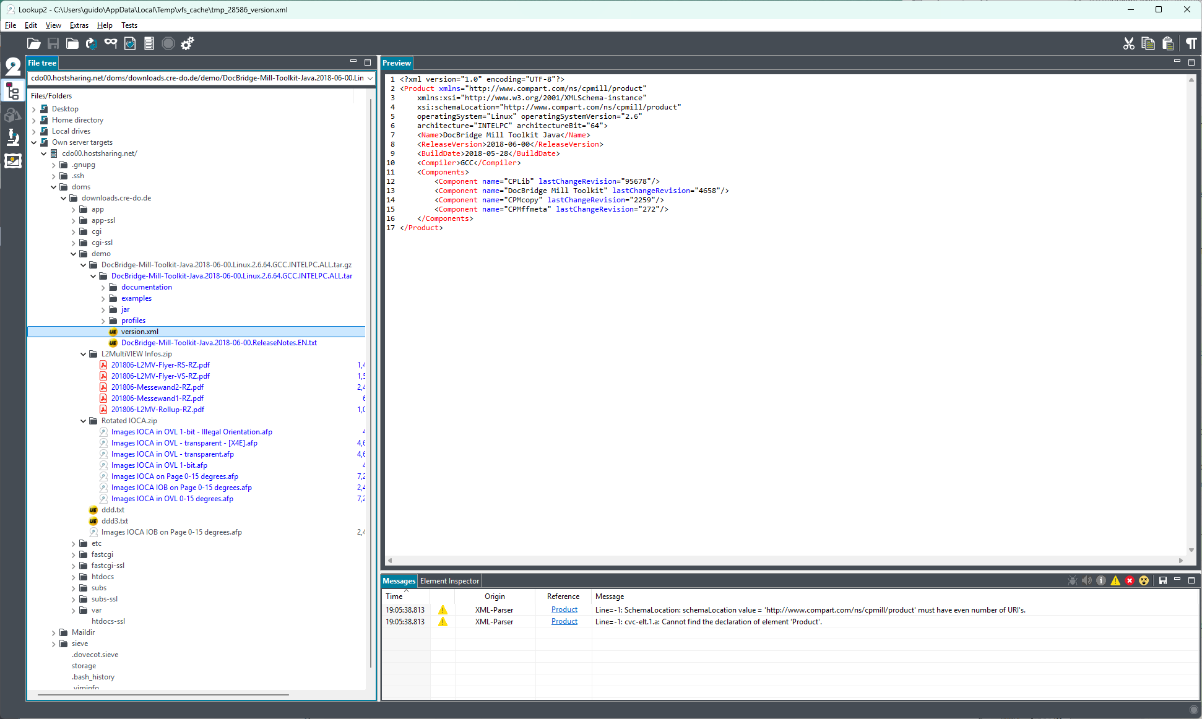Viewport: 1202px width, 719px height.
Task: Open the Edit menu
Action: 31,25
